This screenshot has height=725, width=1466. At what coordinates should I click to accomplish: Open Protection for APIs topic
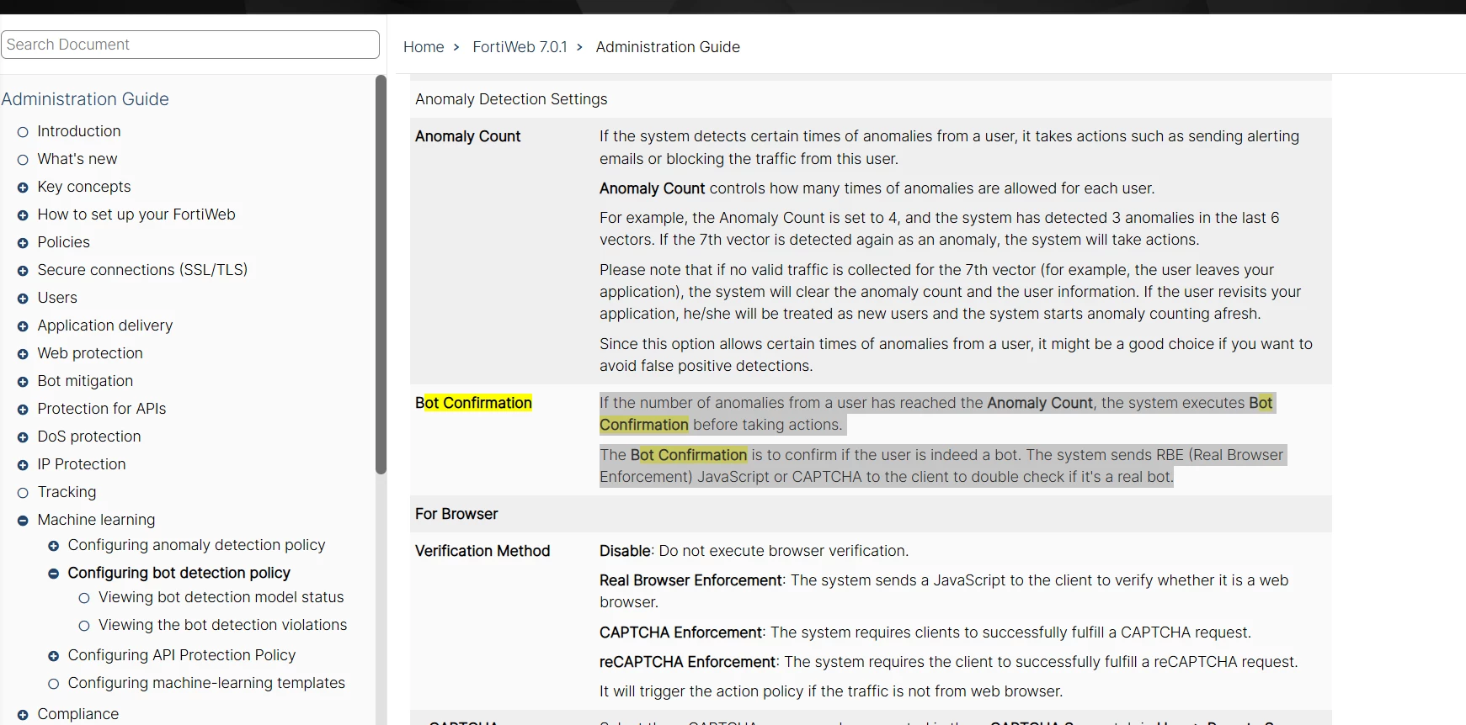[102, 409]
